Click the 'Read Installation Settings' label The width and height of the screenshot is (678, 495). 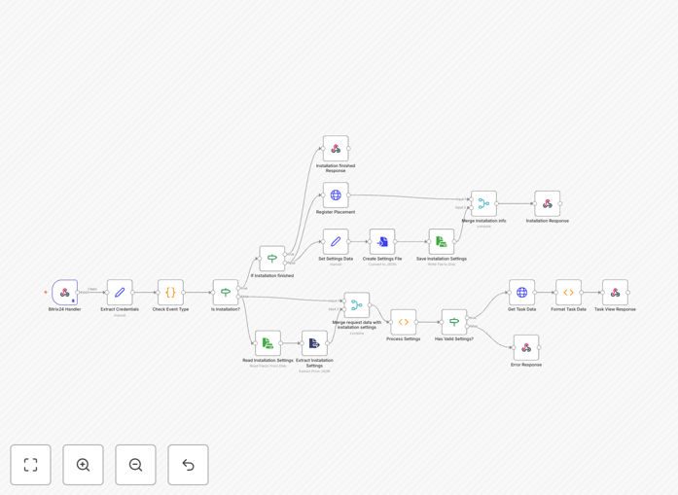pyautogui.click(x=268, y=361)
